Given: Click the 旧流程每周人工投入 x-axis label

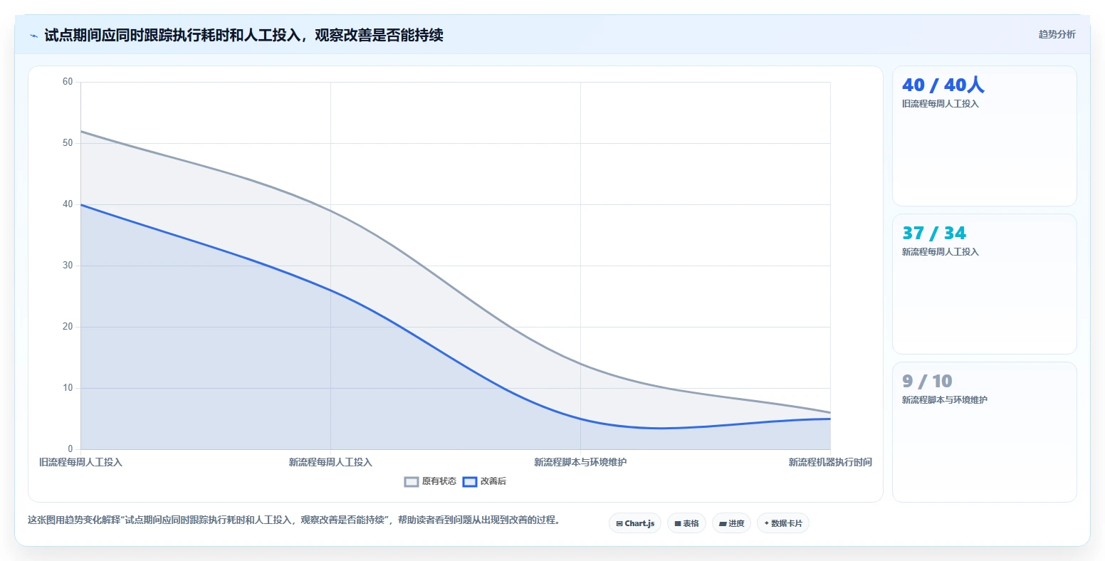Looking at the screenshot, I should (80, 462).
